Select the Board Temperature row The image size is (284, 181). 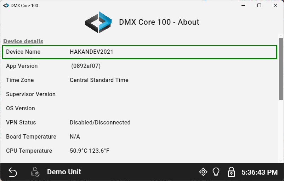[139, 137]
